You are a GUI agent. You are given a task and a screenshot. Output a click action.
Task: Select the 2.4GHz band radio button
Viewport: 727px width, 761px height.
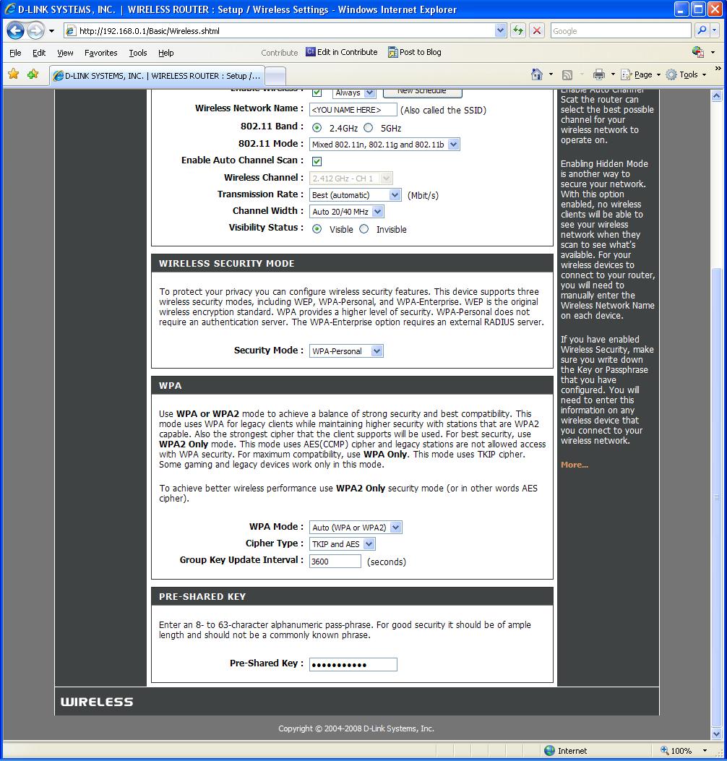point(317,128)
